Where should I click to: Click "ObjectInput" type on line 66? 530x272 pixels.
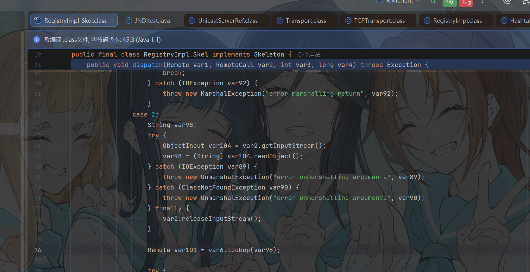[184, 146]
